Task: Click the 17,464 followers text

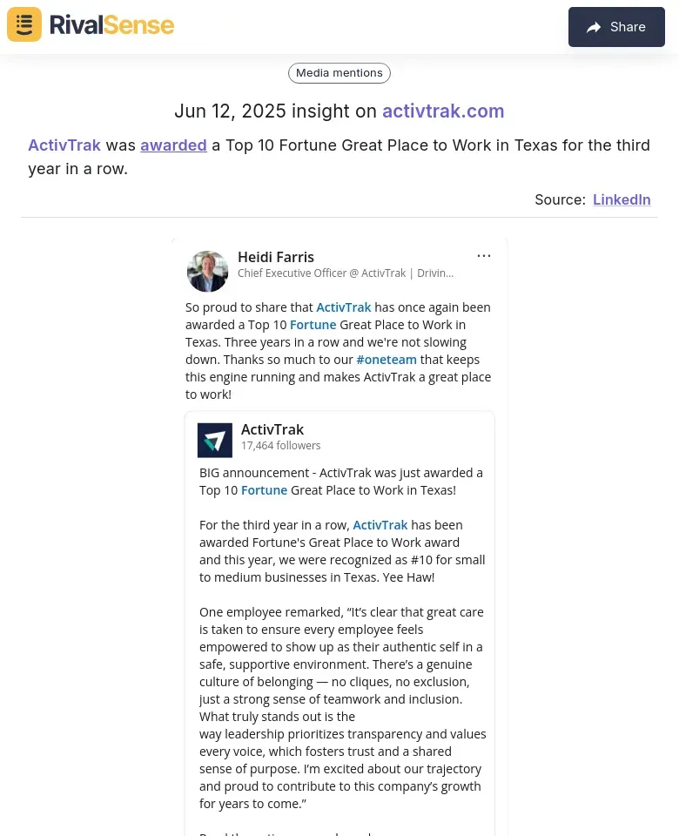Action: tap(281, 446)
